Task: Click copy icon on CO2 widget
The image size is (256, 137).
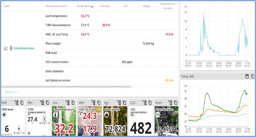Action: [x=150, y=103]
